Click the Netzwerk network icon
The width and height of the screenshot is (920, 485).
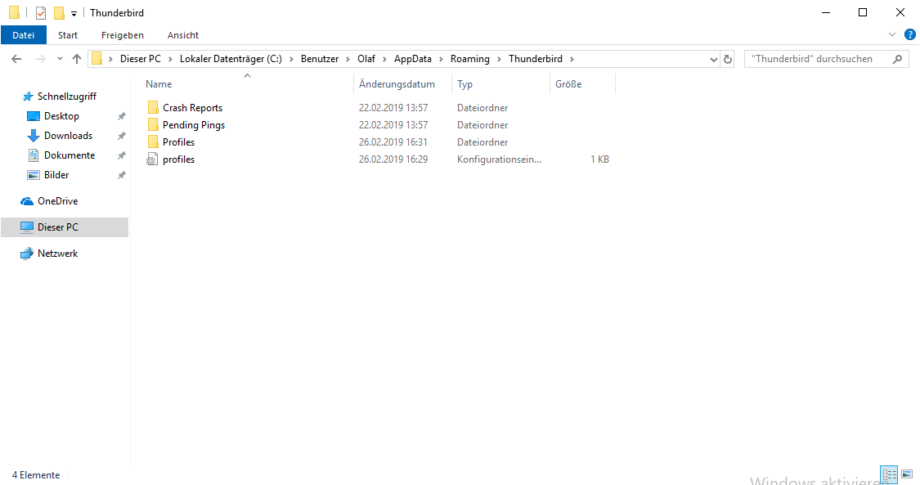(x=26, y=254)
